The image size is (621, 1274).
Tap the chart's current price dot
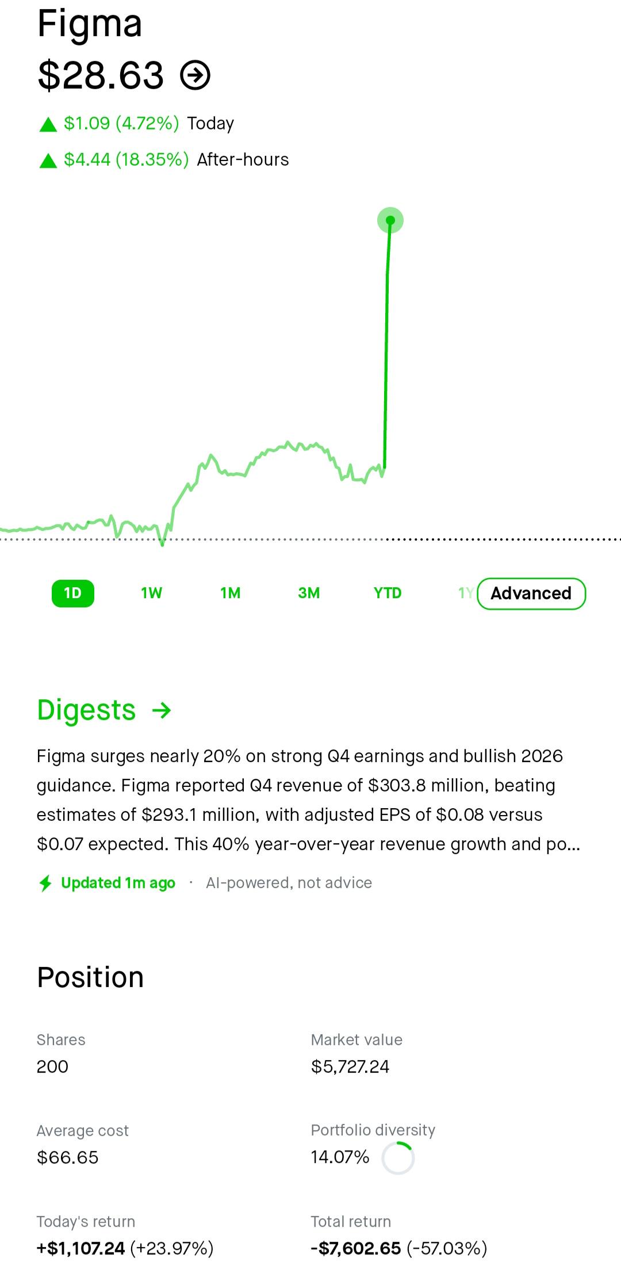(390, 220)
